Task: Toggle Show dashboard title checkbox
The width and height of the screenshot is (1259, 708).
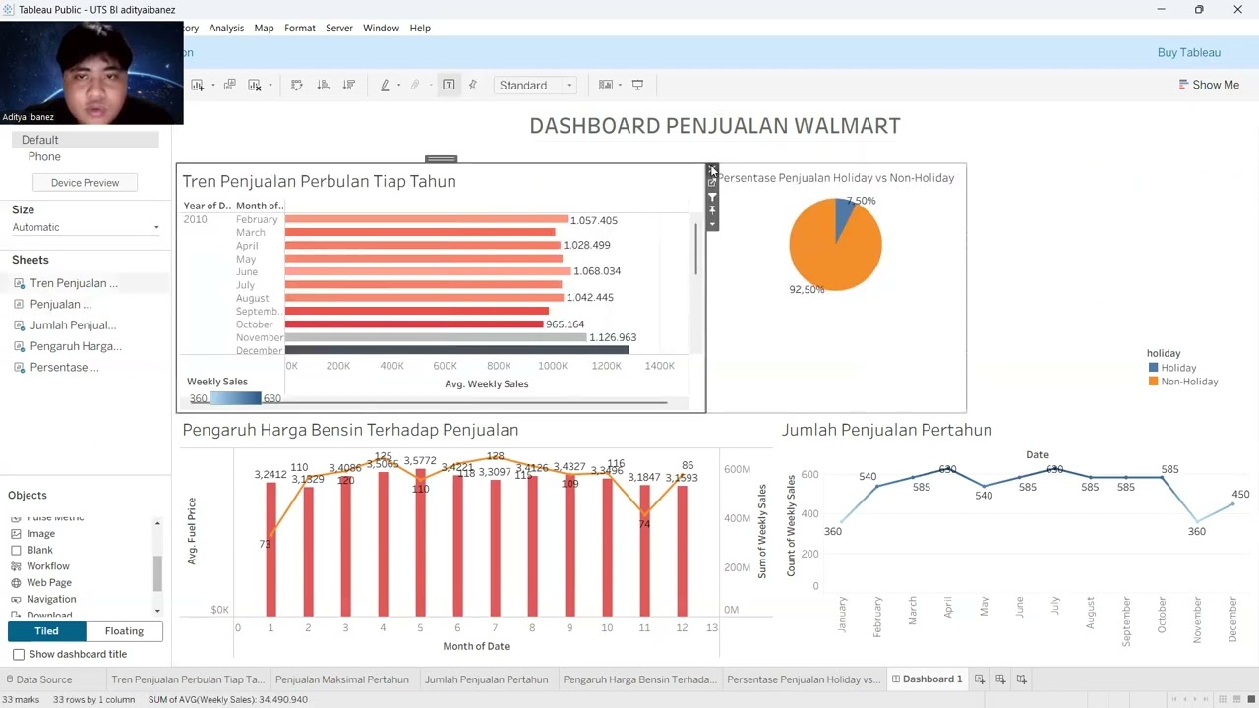Action: [x=19, y=654]
